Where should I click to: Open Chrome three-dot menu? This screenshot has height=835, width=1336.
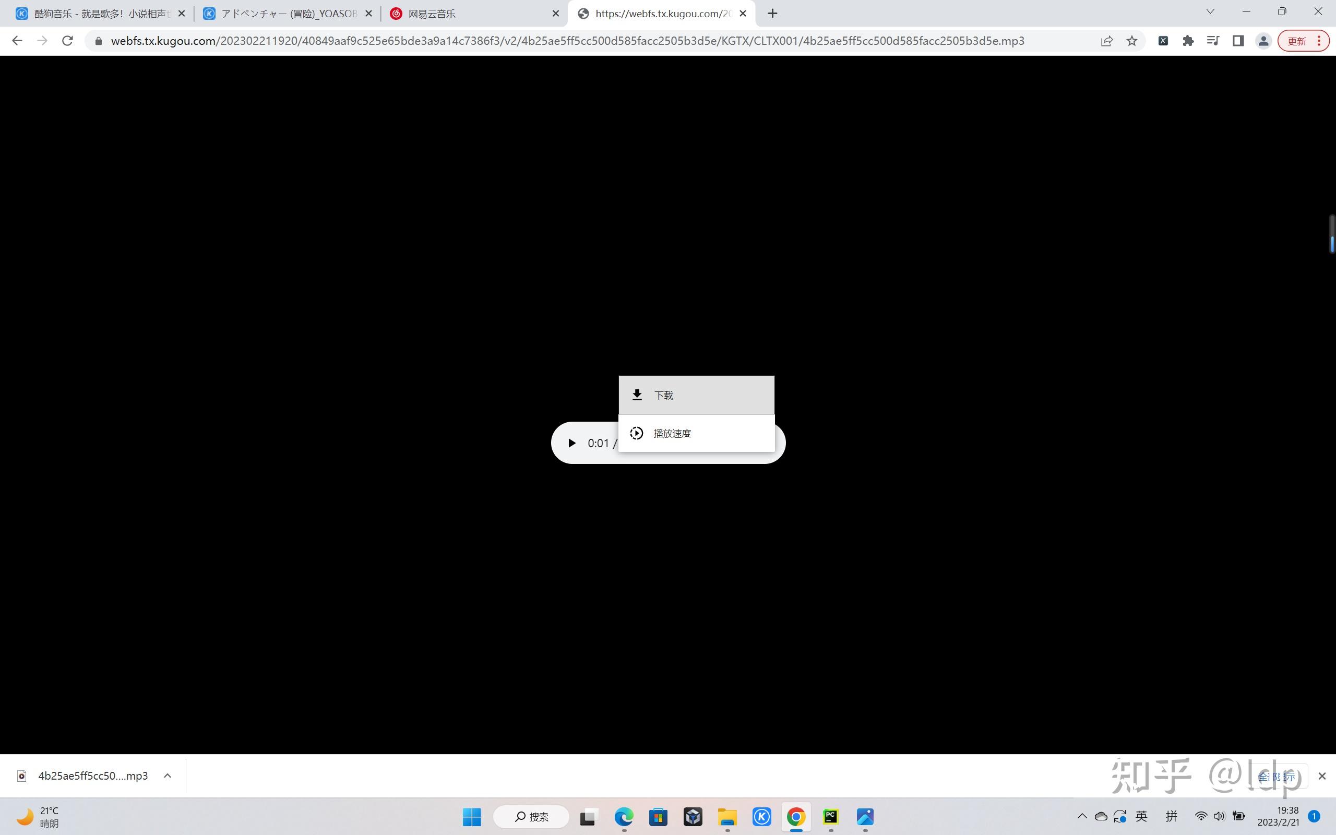1319,41
